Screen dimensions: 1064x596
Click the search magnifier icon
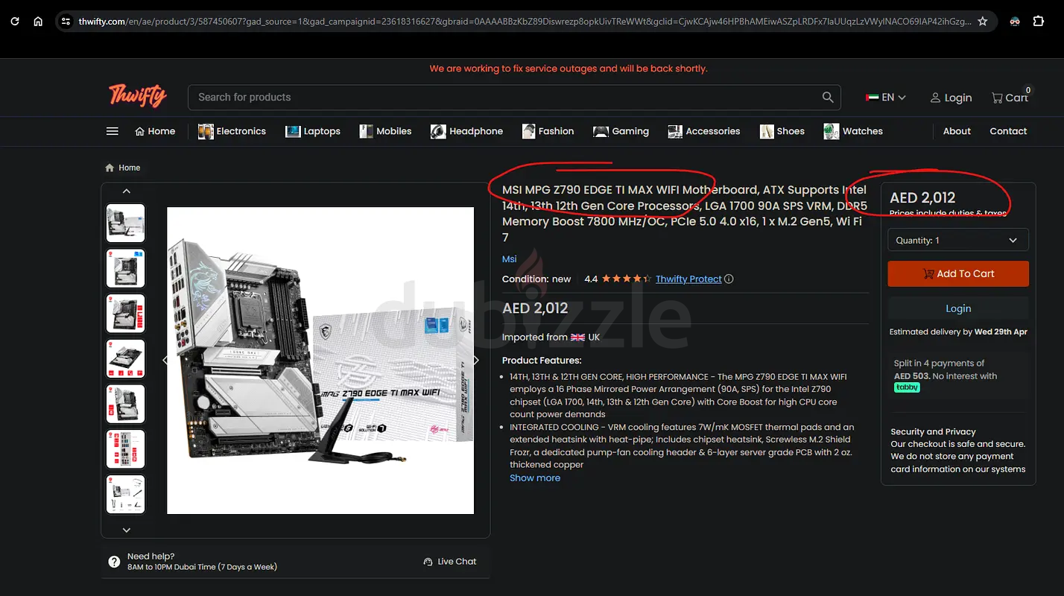[827, 98]
